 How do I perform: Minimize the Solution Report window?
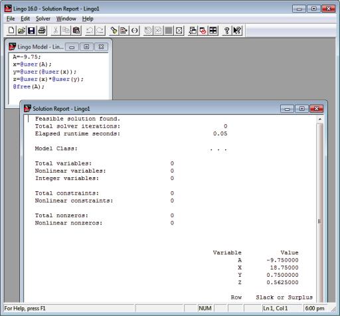[x=287, y=109]
